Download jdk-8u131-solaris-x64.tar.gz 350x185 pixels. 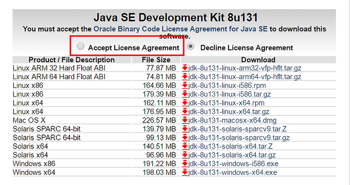pyautogui.click(x=232, y=155)
